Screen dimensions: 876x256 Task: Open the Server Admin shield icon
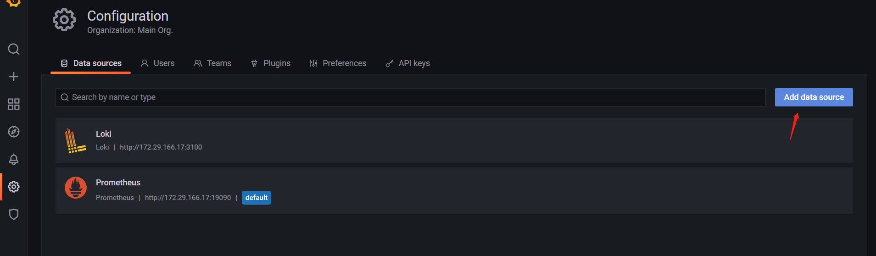[x=14, y=214]
